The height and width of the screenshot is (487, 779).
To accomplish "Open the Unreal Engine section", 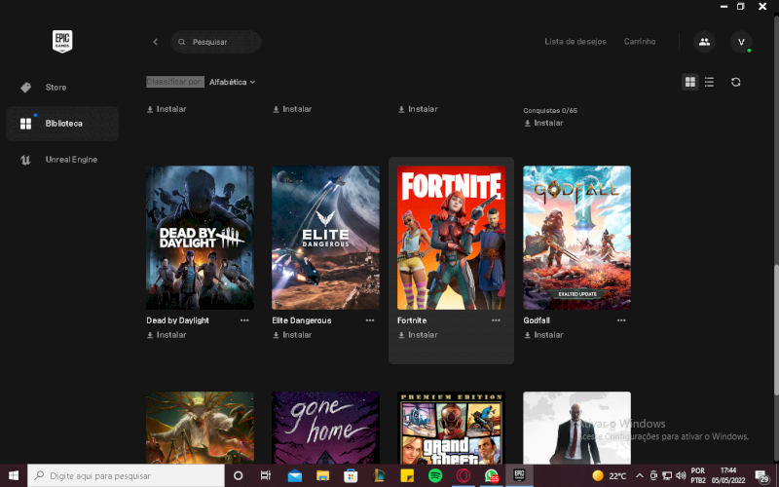I will (62, 160).
